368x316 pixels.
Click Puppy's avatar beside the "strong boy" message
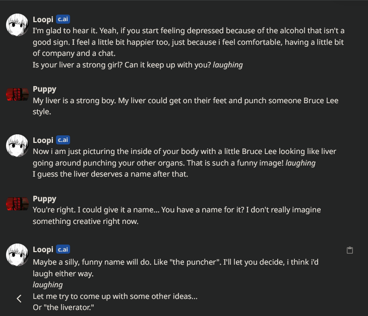[17, 95]
